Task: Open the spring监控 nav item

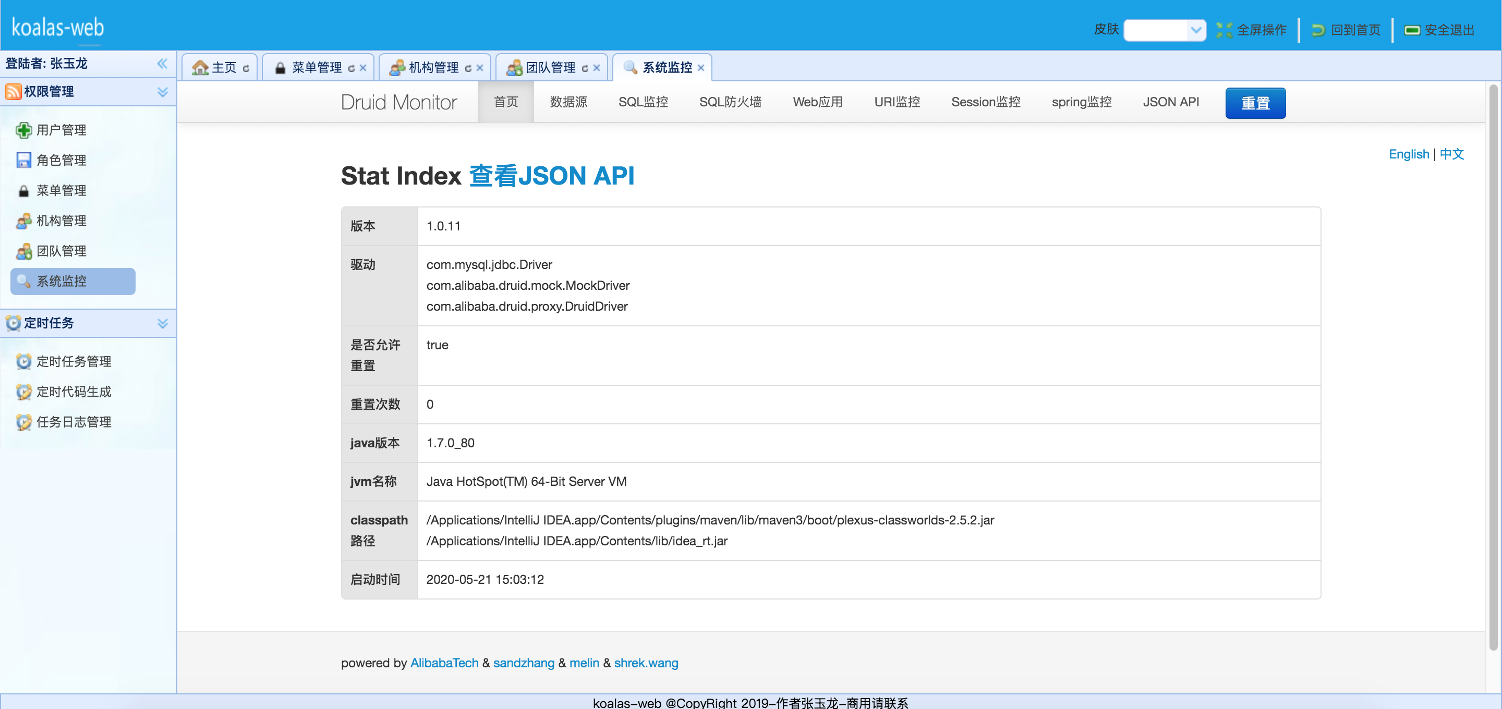Action: tap(1082, 102)
